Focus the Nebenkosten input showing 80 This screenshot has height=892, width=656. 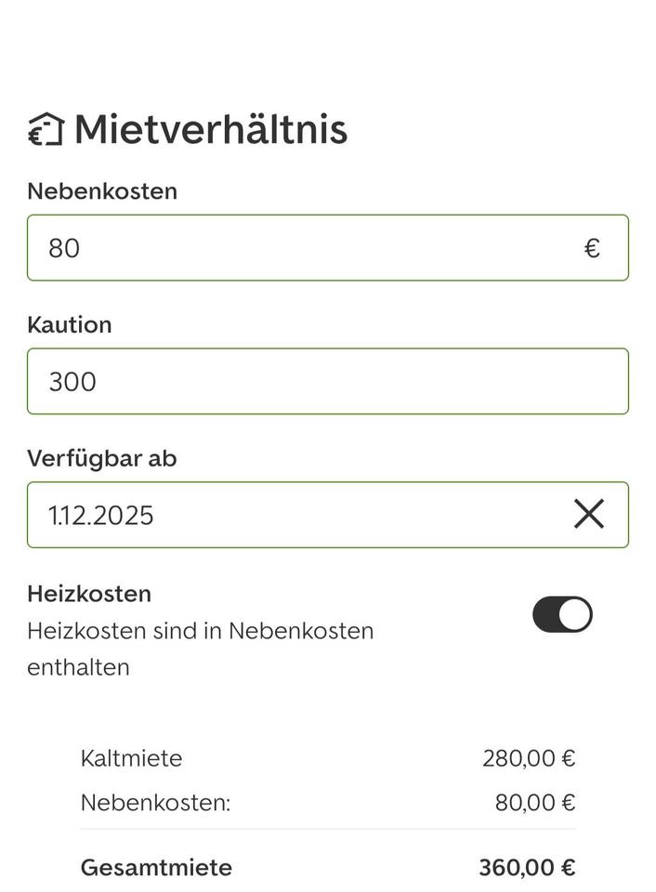[x=307, y=248]
